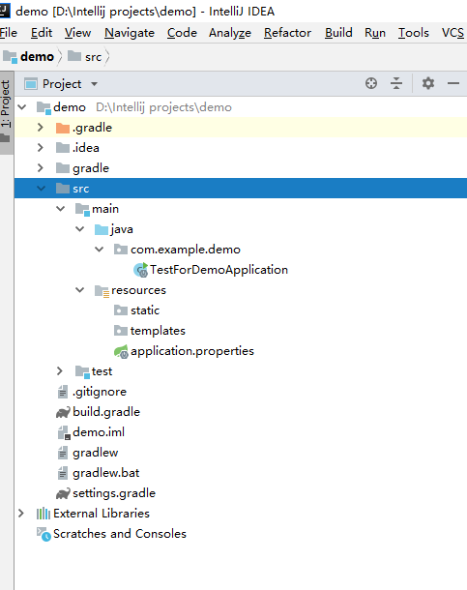This screenshot has height=590, width=467.
Task: Click the Scratches and Consoles icon
Action: pyautogui.click(x=44, y=534)
